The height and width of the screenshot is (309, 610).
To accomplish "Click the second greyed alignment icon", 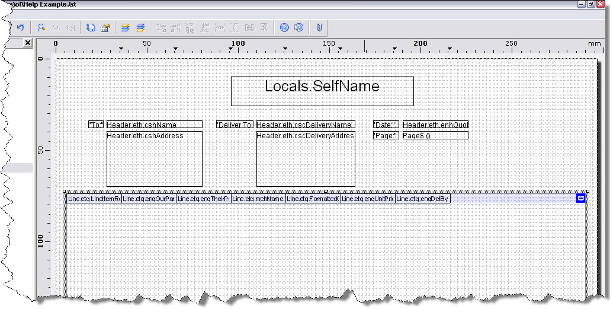I will [175, 28].
